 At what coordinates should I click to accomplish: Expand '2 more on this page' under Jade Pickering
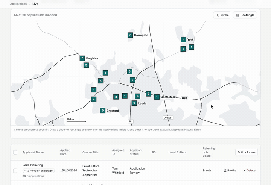(38, 171)
